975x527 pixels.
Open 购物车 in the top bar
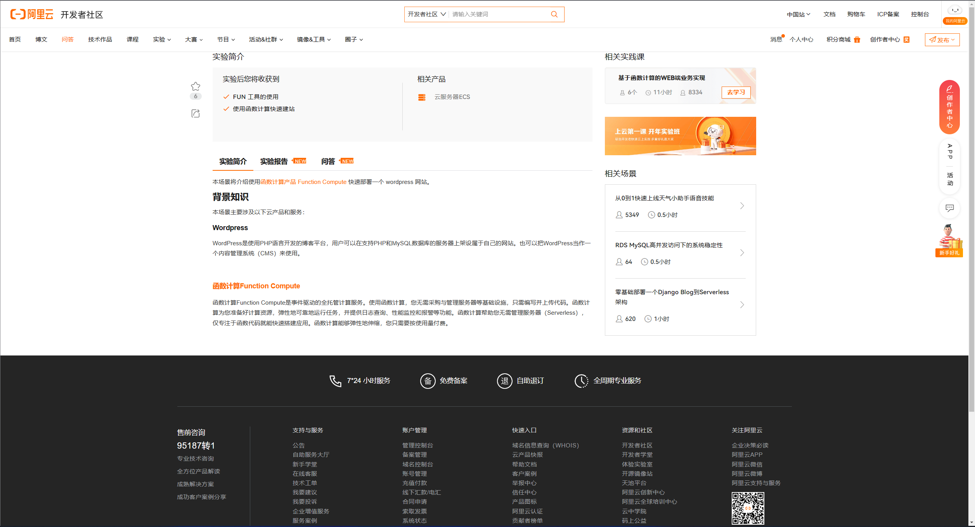(x=856, y=14)
